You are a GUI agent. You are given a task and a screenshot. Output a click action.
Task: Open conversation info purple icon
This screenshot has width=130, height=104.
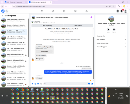92,17
